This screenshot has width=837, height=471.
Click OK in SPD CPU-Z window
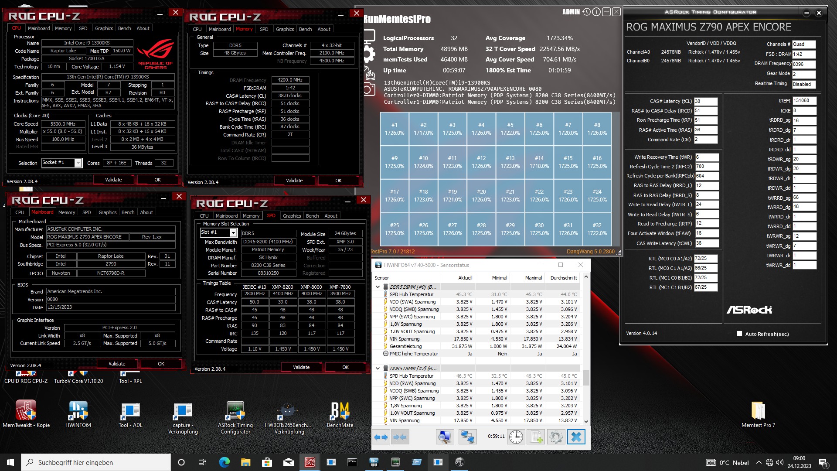coord(345,367)
